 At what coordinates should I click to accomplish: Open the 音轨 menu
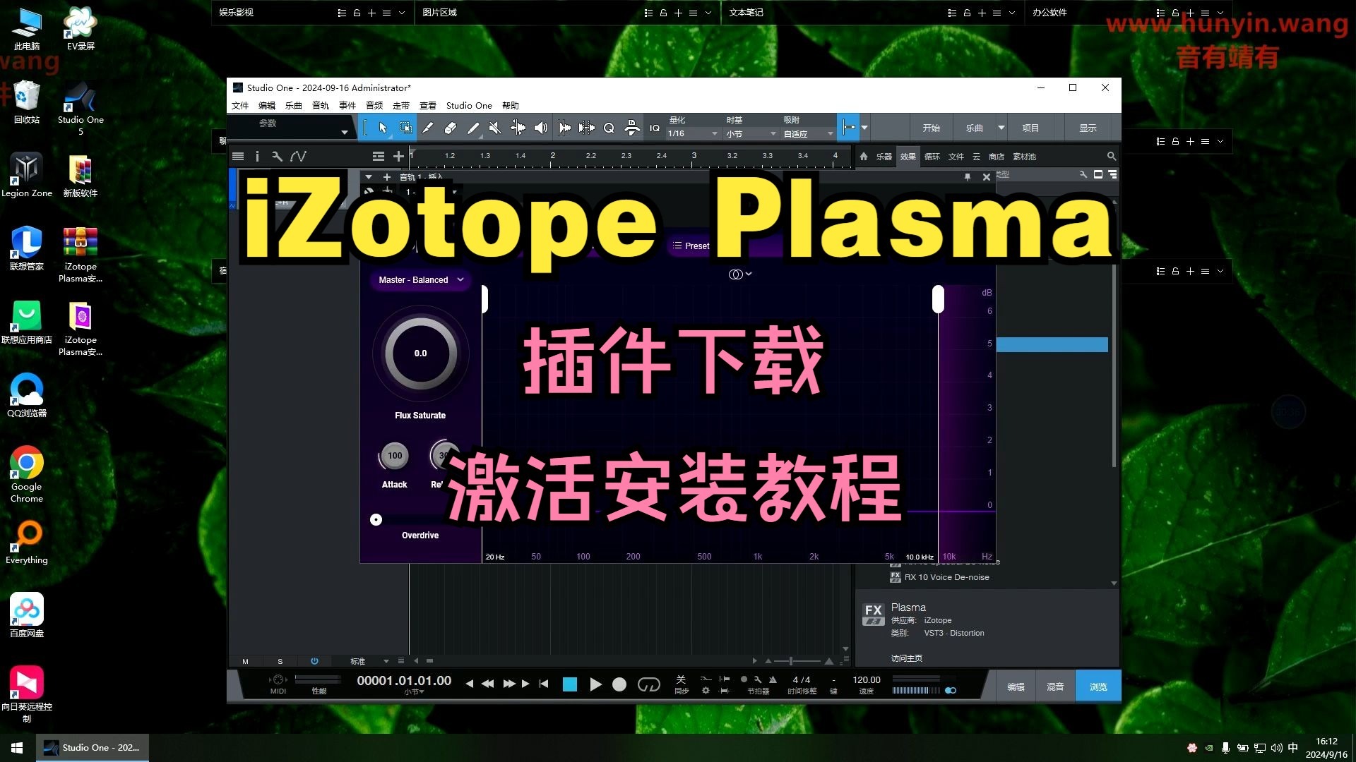[321, 106]
